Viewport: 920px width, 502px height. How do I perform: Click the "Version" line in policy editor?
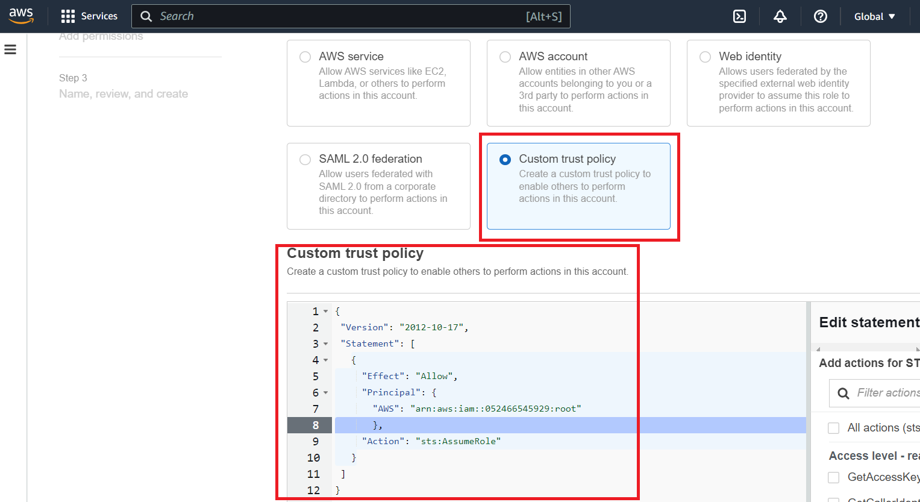(x=404, y=327)
